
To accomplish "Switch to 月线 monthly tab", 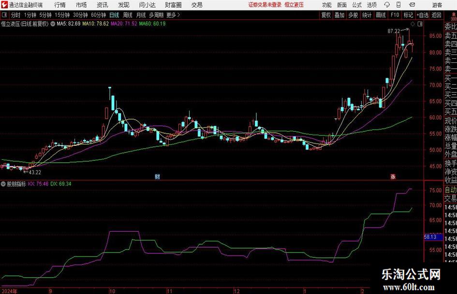I will (141, 15).
